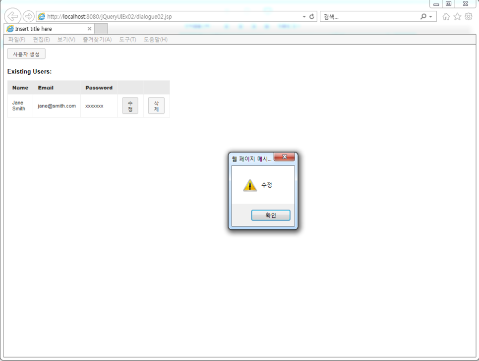Screen dimensions: 479x361
Task: Click the Name column header
Action: coord(20,88)
